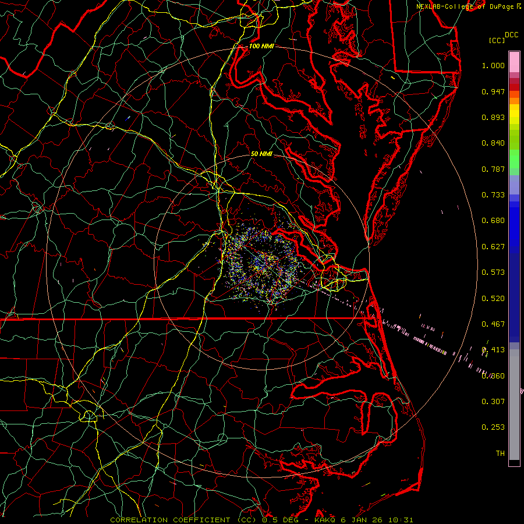Pick the yellow segment of the color scale
The height and width of the screenshot is (524, 524).
pyautogui.click(x=514, y=114)
